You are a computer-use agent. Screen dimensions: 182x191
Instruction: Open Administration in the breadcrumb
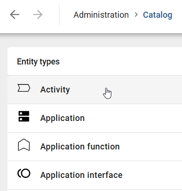click(101, 15)
